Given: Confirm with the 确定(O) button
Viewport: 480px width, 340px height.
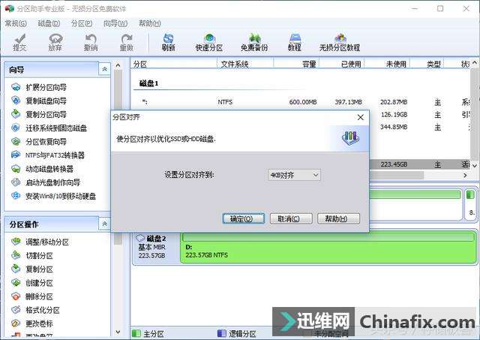Looking at the screenshot, I should pyautogui.click(x=244, y=218).
